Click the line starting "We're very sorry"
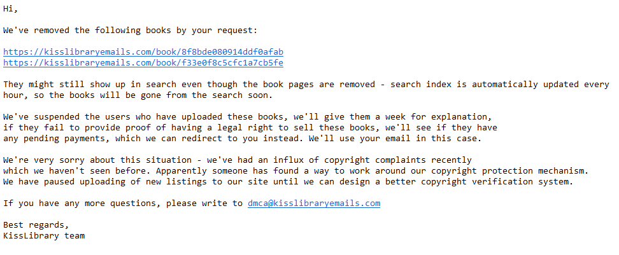 pyautogui.click(x=237, y=160)
